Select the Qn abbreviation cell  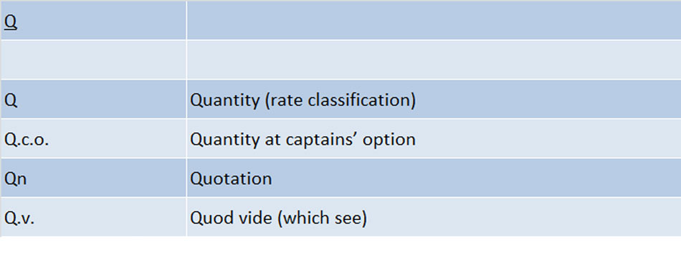93,178
